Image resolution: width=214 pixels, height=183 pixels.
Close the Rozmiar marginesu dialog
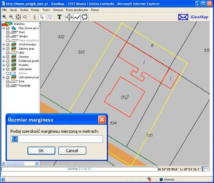[x=102, y=120]
